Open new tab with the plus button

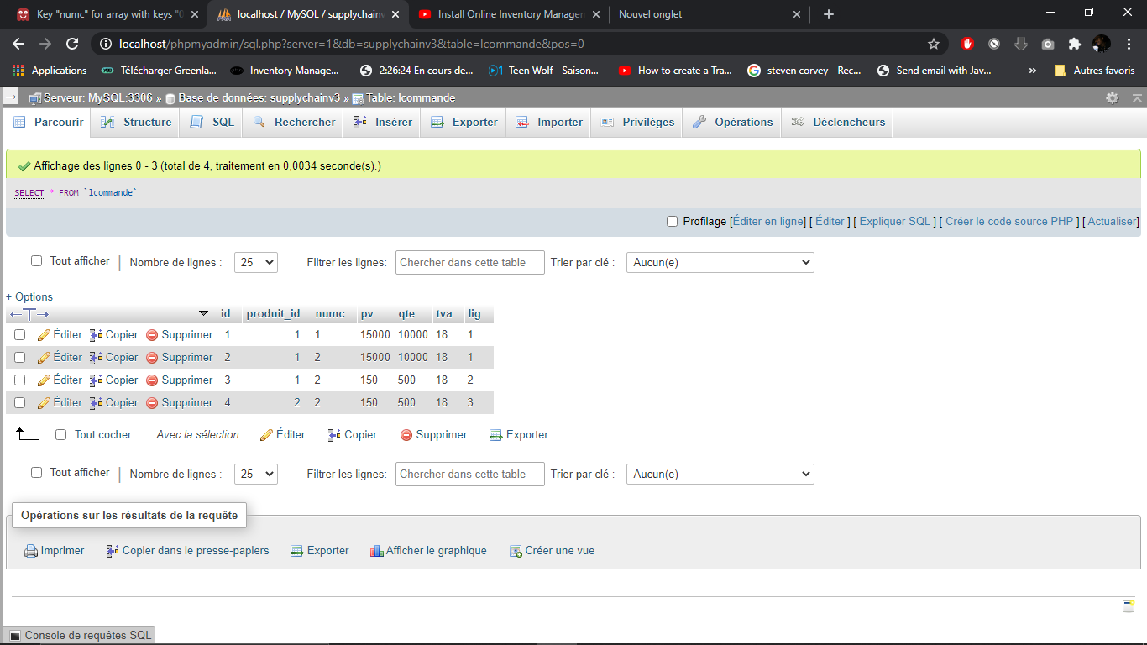829,14
